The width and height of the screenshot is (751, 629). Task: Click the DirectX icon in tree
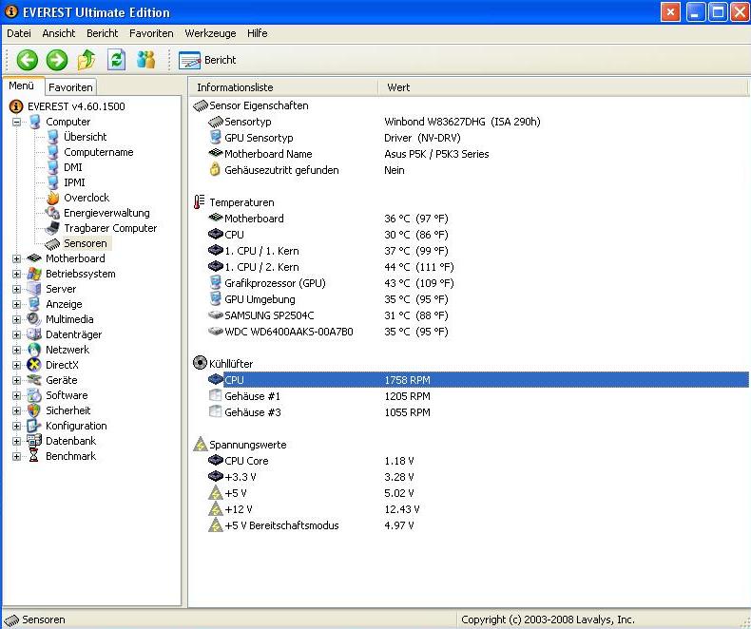coord(34,365)
